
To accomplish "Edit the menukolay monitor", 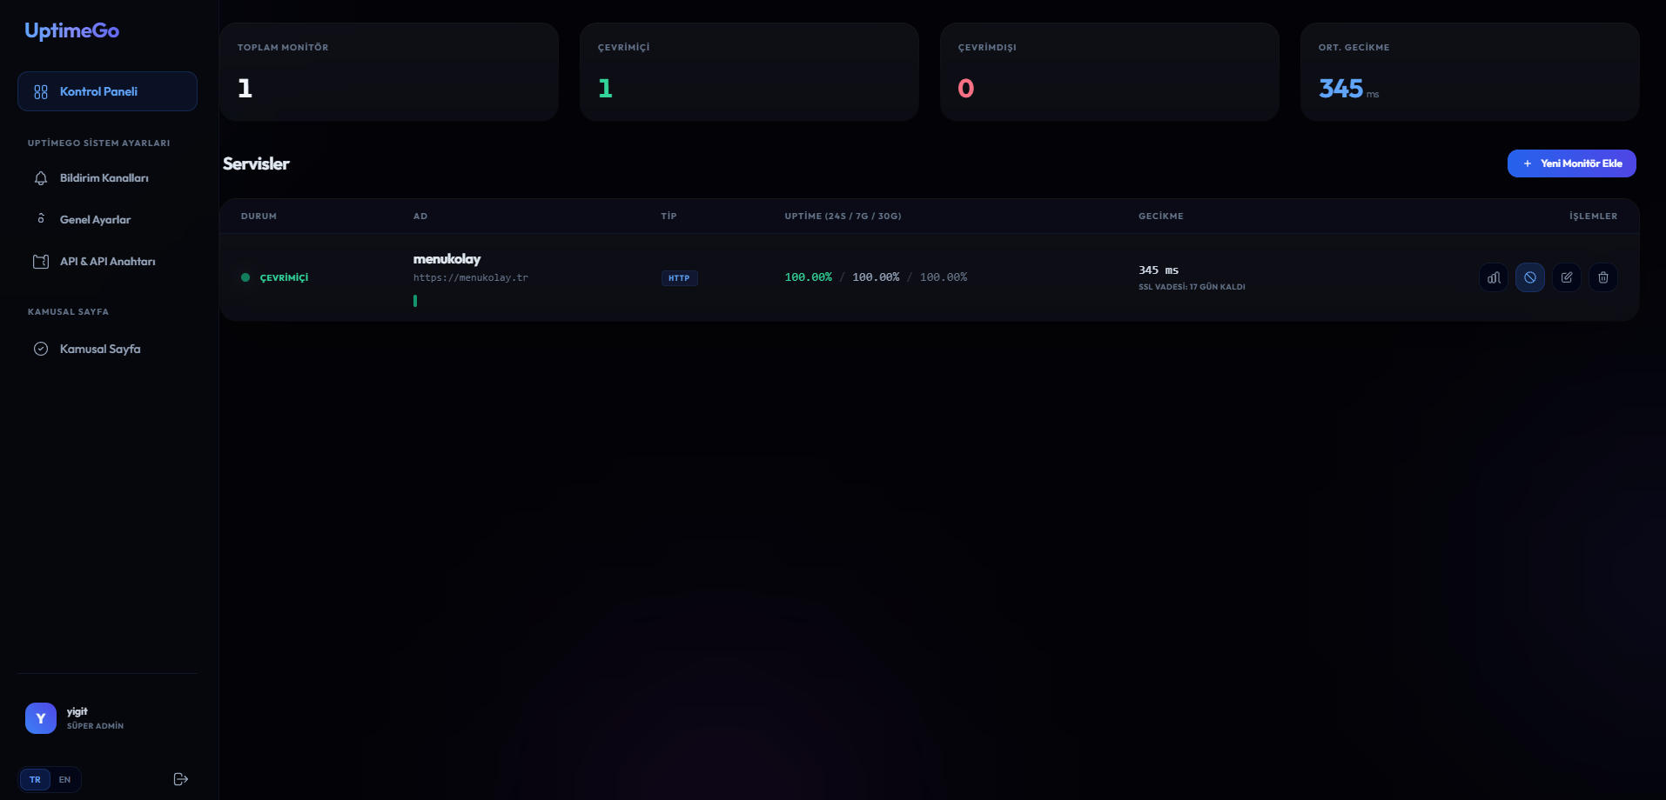I will tap(1567, 277).
